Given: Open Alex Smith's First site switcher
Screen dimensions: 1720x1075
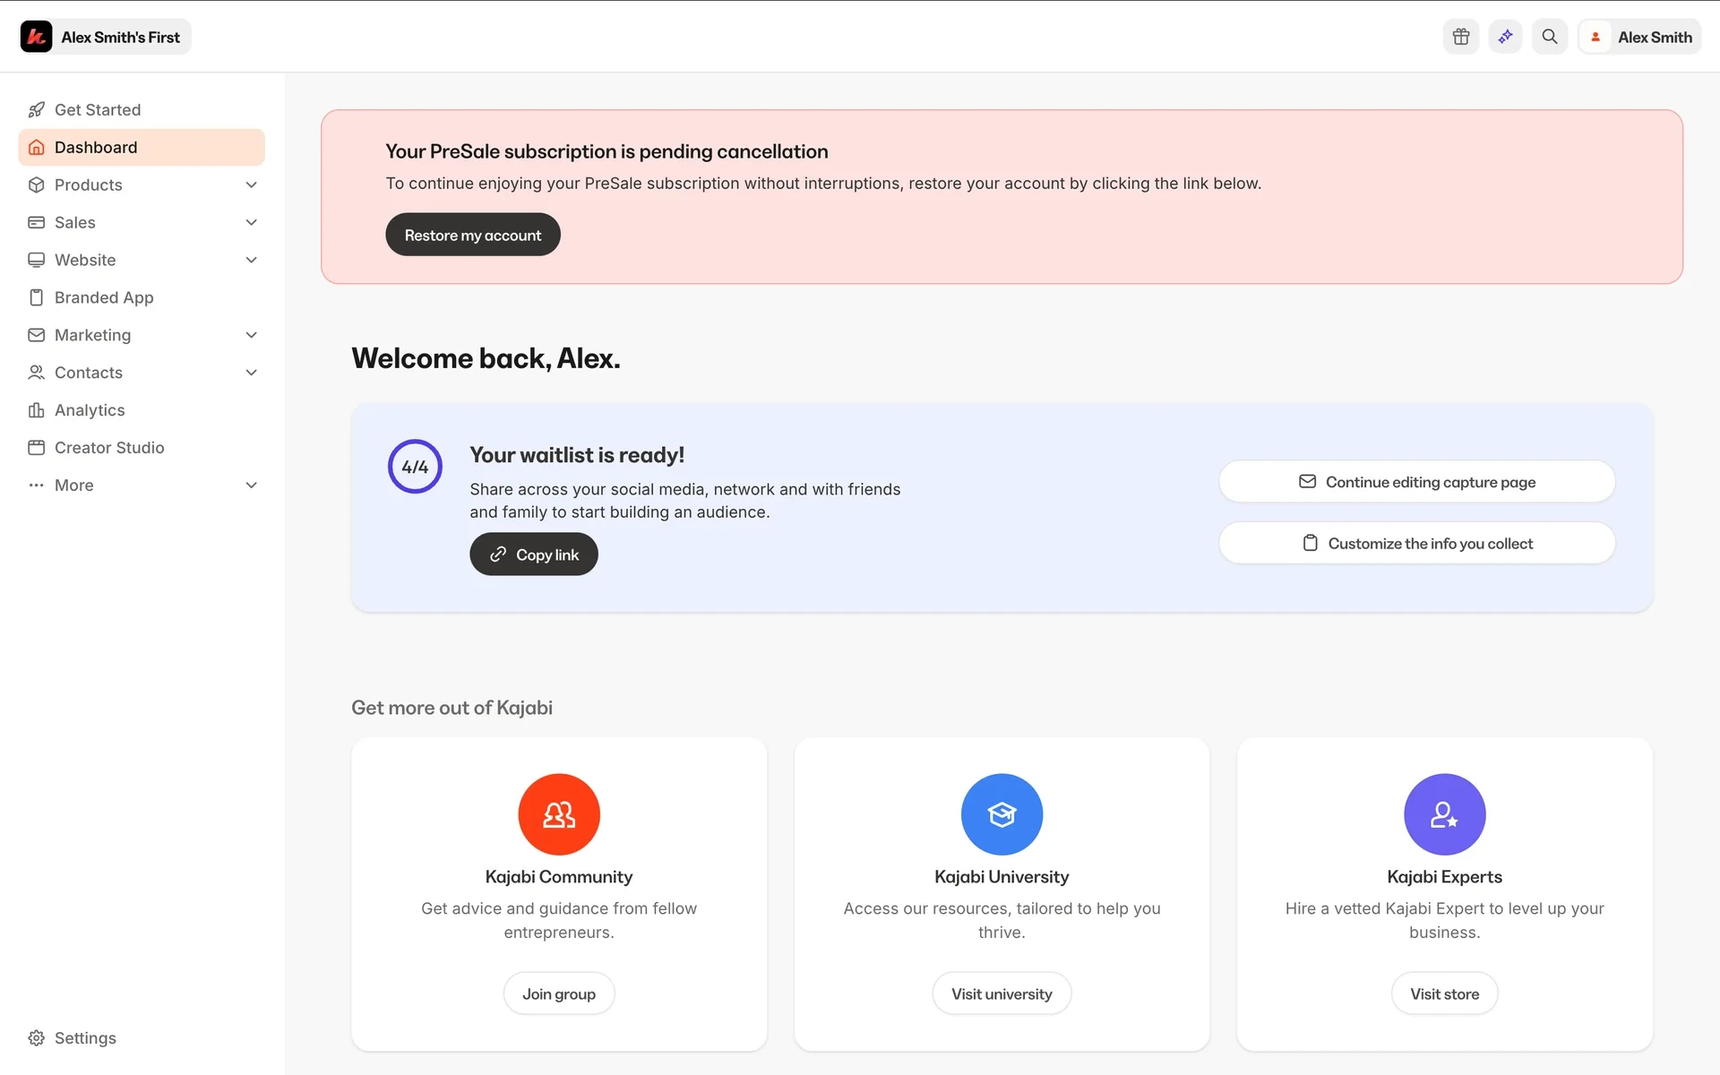Looking at the screenshot, I should tap(105, 37).
